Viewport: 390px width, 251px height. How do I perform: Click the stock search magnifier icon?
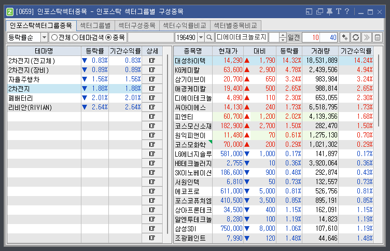tap(210, 37)
